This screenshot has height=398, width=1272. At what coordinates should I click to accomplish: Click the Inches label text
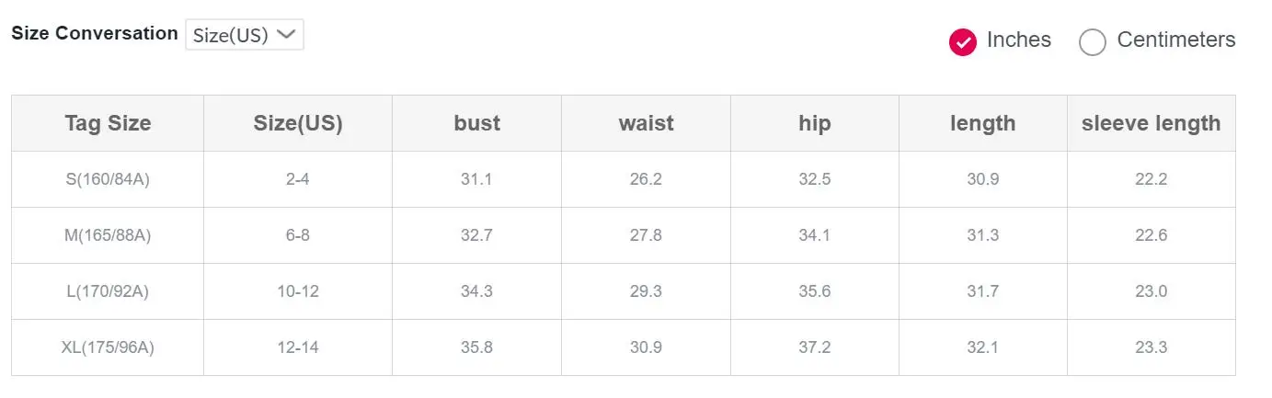point(1018,40)
